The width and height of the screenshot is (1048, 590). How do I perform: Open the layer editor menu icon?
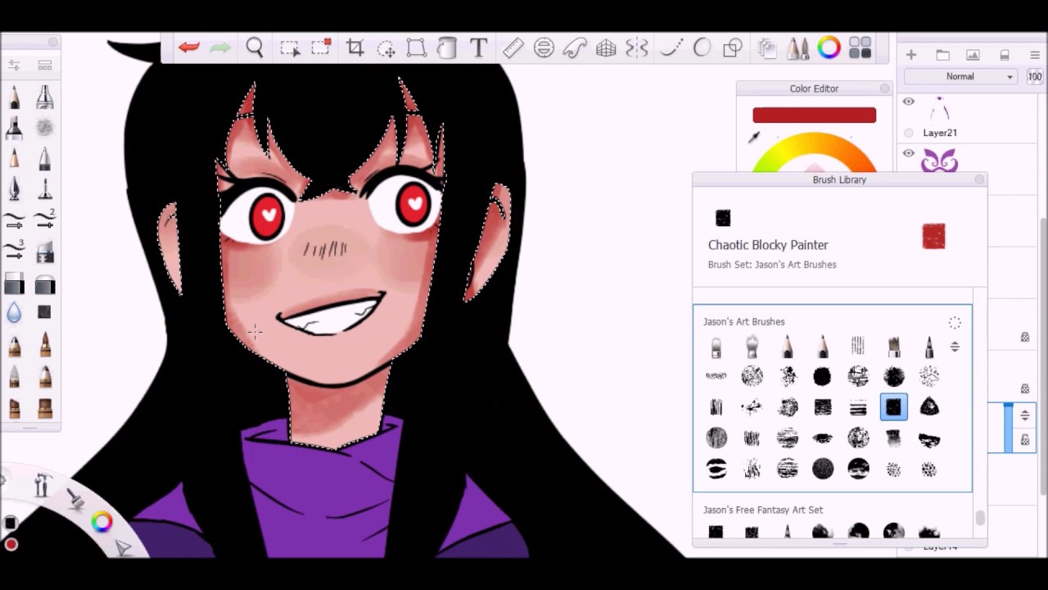tap(1036, 55)
